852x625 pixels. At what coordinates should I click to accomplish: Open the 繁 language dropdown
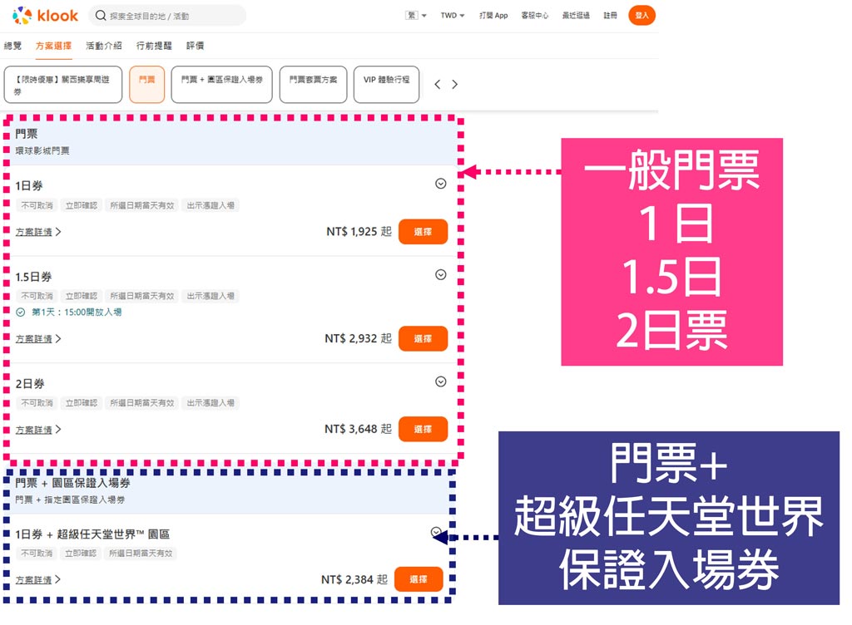416,16
